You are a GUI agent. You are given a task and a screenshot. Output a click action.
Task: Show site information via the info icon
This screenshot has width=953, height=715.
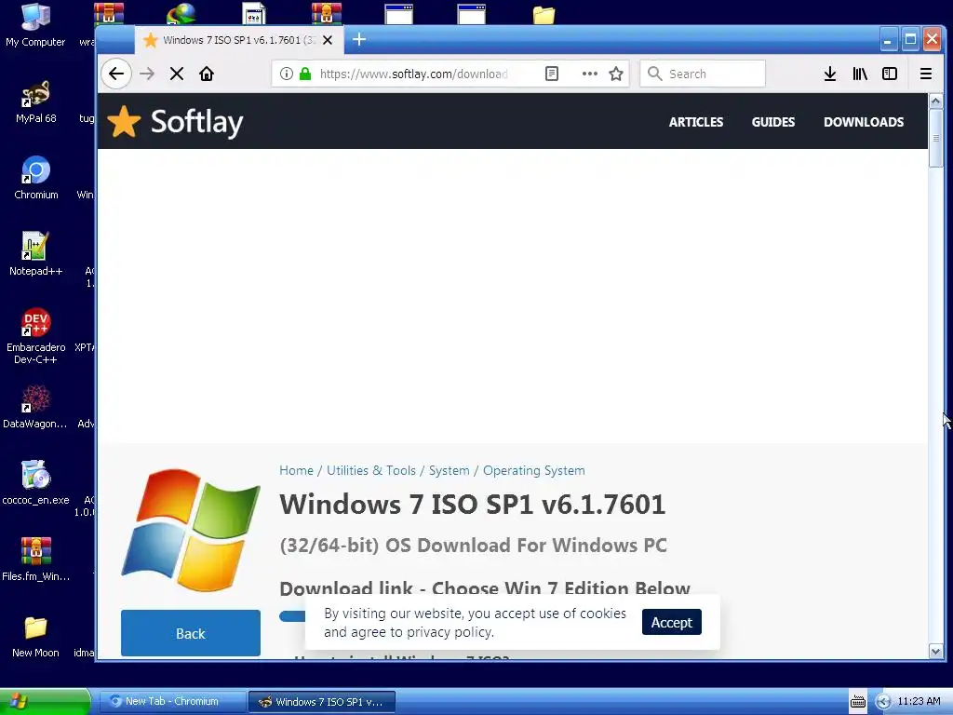coord(287,74)
